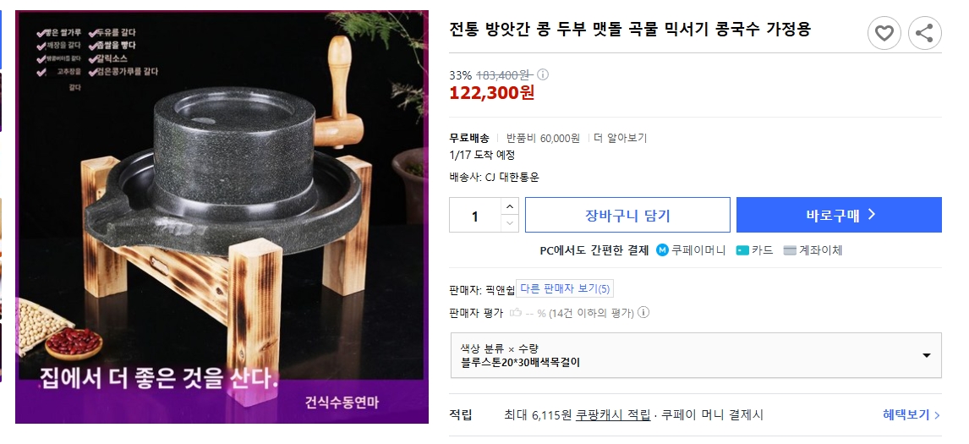Click the heart wishlist icon
The height and width of the screenshot is (444, 969).
pos(884,33)
